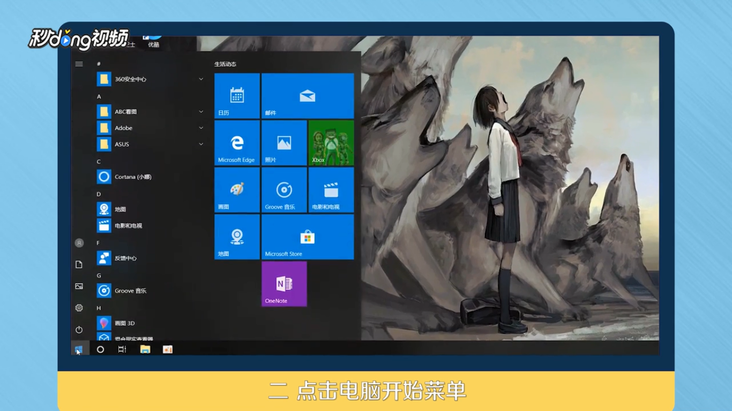
Task: Launch the OneNote tile
Action: coord(284,284)
